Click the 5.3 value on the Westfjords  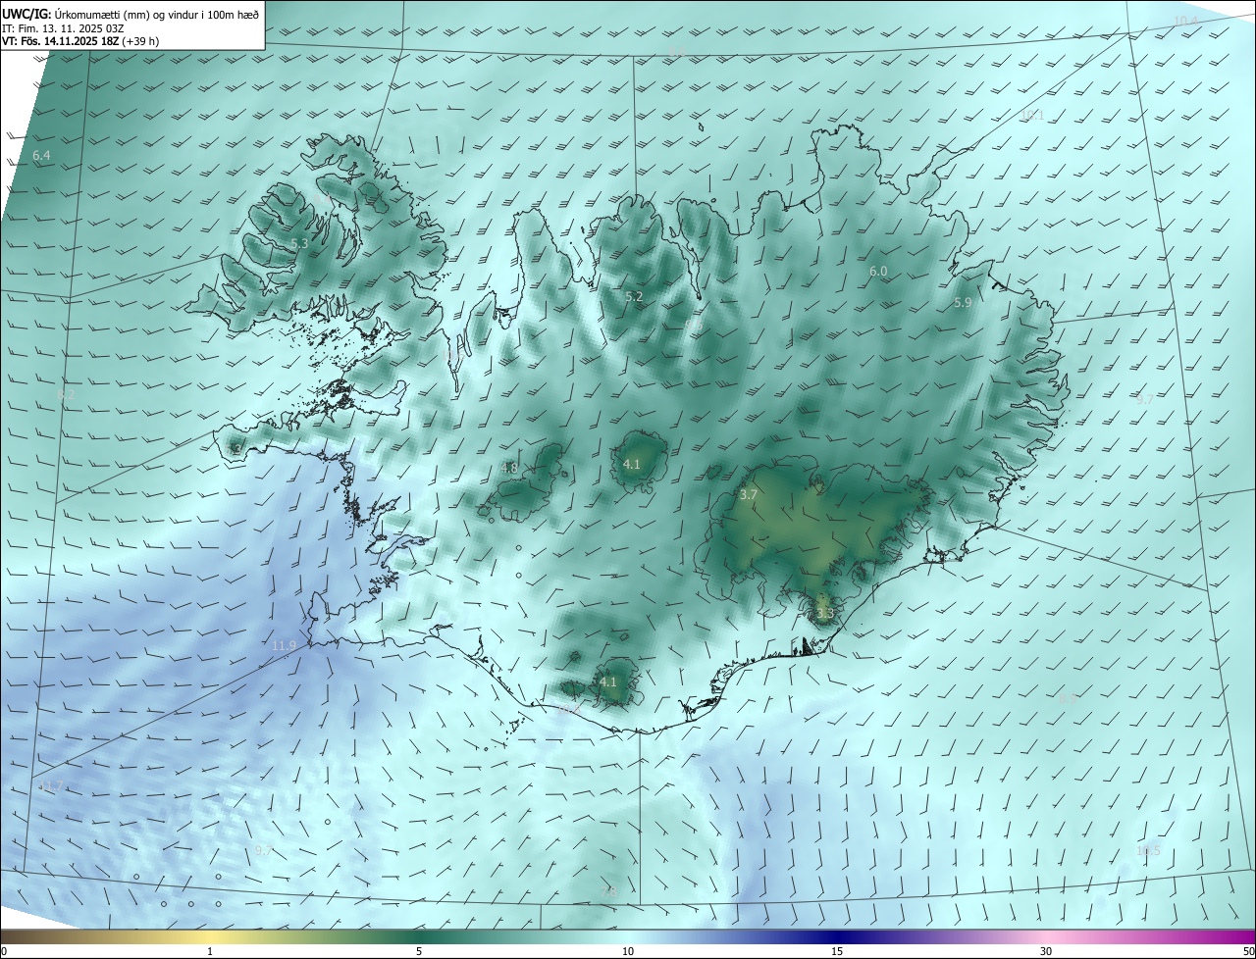(x=299, y=243)
